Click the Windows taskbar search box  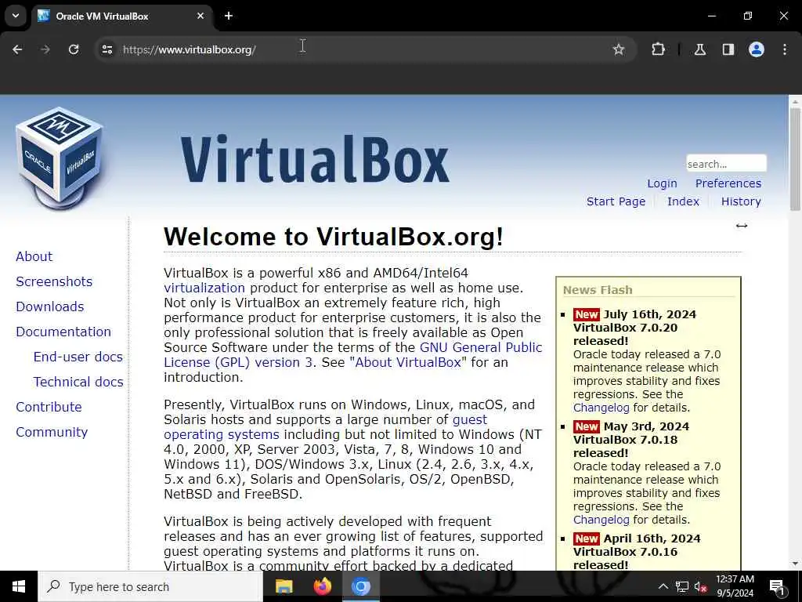tap(150, 586)
